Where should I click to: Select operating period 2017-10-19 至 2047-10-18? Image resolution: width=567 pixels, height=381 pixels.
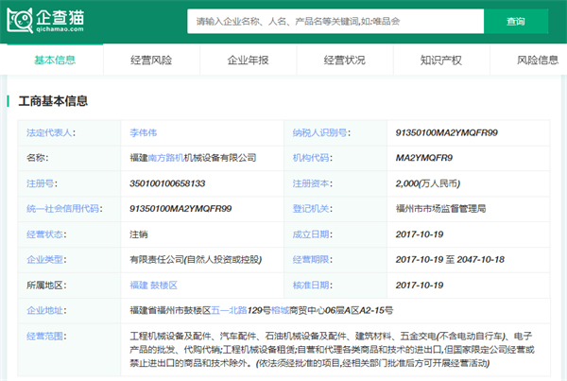click(x=450, y=259)
